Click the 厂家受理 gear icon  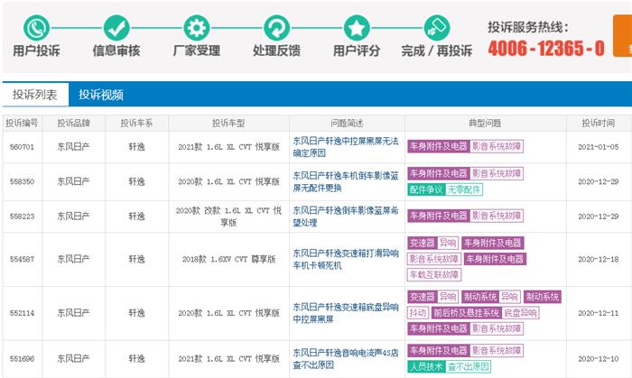[197, 28]
